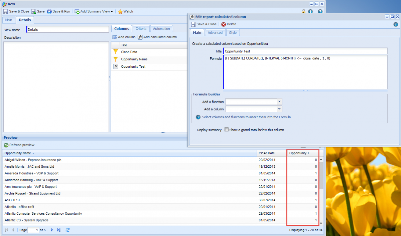The image size is (401, 236).
Task: Click Add calculated column fx icon
Action: (140, 37)
